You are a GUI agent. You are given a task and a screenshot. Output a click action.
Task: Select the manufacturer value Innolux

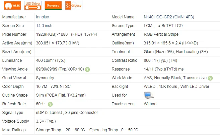tap(43, 17)
